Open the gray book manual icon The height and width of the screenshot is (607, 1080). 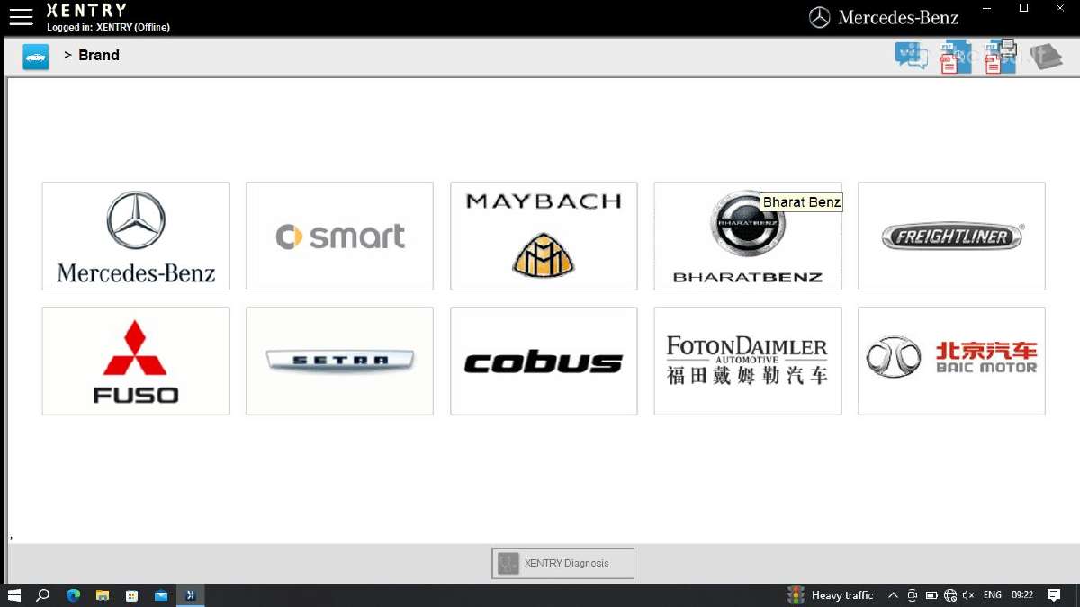coord(1046,56)
